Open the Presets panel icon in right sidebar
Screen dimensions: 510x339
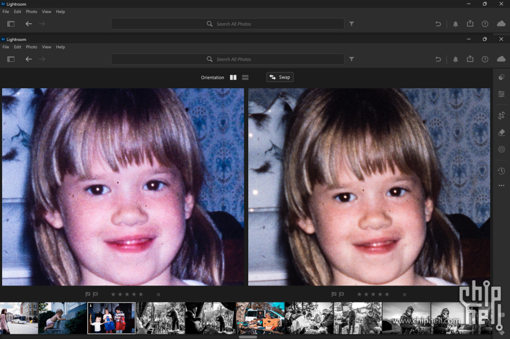tap(501, 77)
